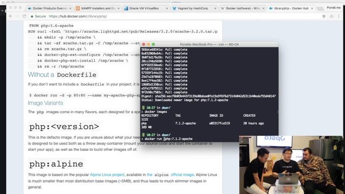
Task: Close the terminal window with red button
Action: (x=144, y=44)
